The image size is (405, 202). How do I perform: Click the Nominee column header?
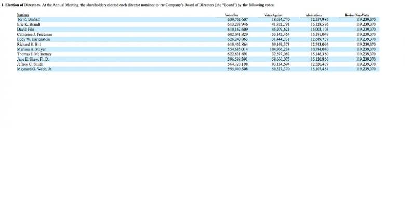[x=23, y=15]
